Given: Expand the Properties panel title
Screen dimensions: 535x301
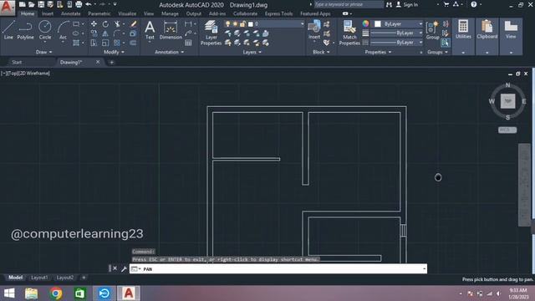Looking at the screenshot, I should pos(378,52).
